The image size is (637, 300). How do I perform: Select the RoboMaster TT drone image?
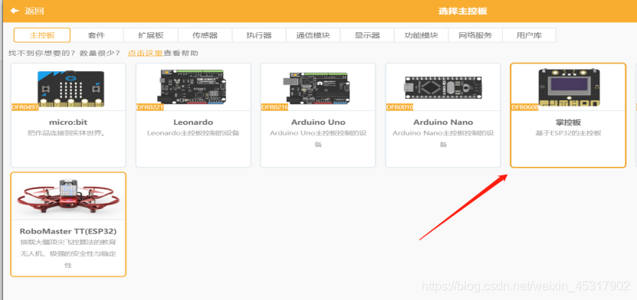[68, 195]
